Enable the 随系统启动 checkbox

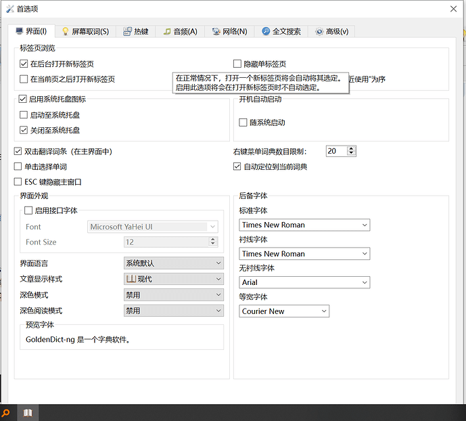243,123
